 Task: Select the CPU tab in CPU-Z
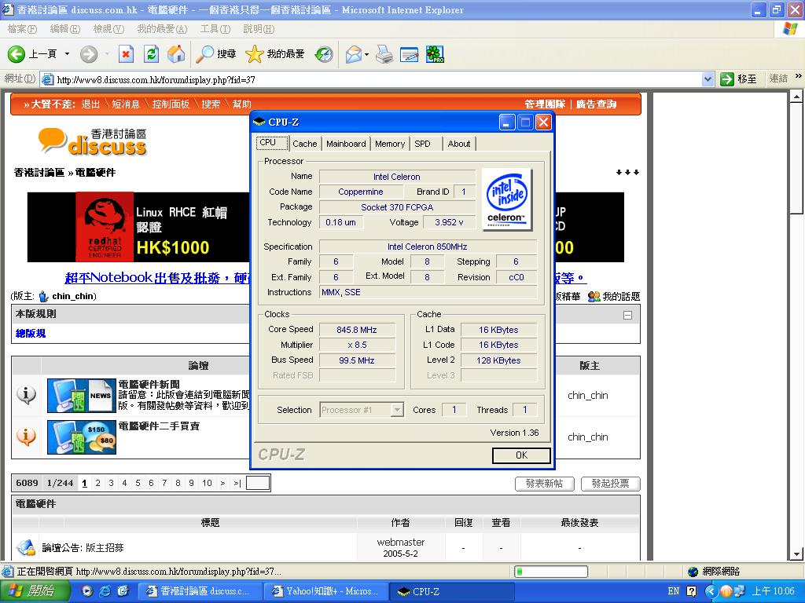271,143
